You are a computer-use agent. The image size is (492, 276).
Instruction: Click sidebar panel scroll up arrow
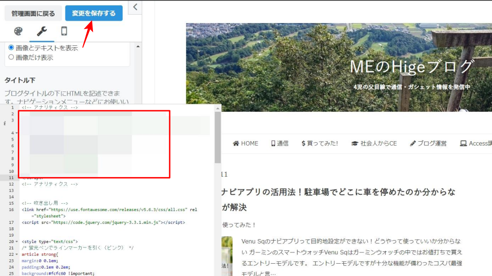pyautogui.click(x=138, y=46)
